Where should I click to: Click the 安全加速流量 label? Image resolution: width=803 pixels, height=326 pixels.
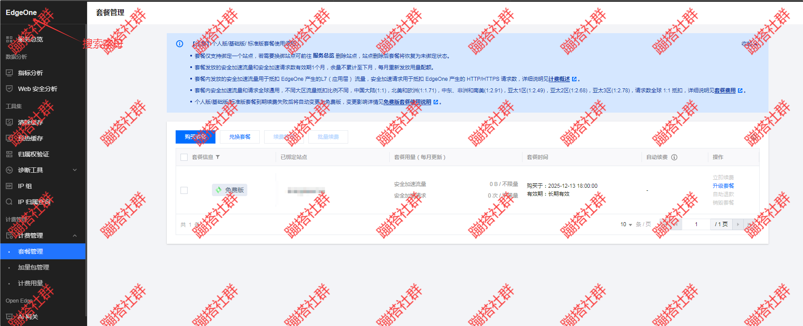[x=410, y=184]
